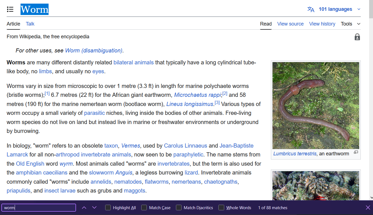Open the Lumbricus terrestris caption link

[295, 153]
